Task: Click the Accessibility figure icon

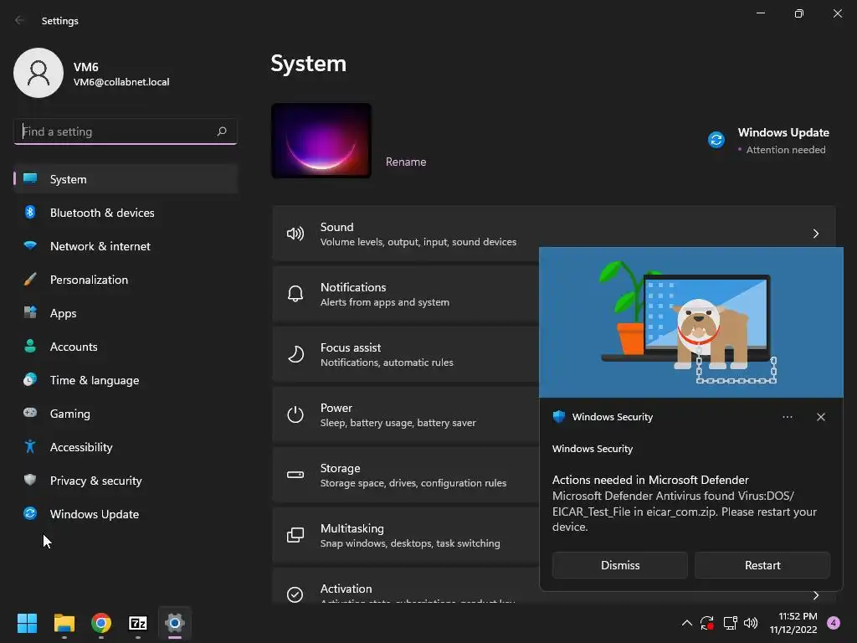Action: point(30,447)
